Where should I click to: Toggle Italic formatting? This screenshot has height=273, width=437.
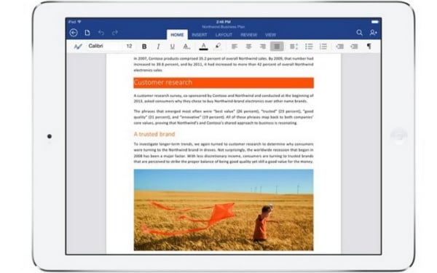tap(158, 47)
